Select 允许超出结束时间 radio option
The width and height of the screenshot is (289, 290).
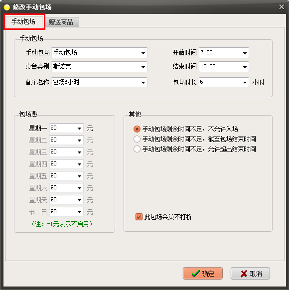pyautogui.click(x=137, y=149)
